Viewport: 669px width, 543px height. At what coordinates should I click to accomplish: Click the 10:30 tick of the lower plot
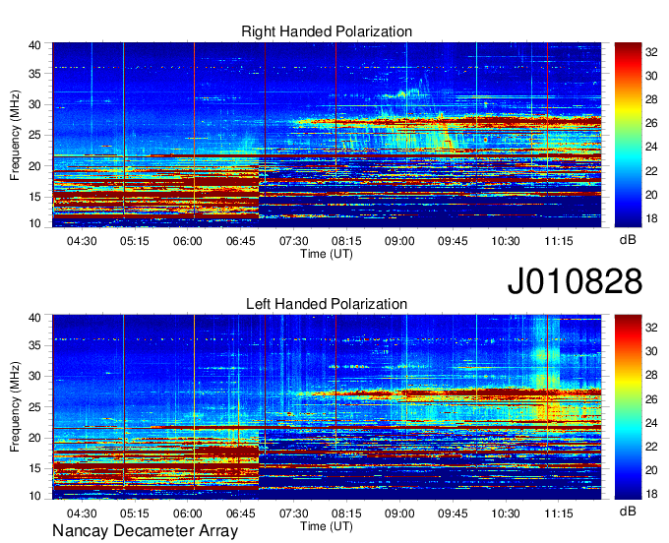pyautogui.click(x=506, y=513)
